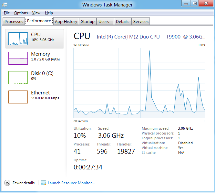This screenshot has width=215, height=193.
Task: Select the Performance tab
Action: [x=39, y=21]
